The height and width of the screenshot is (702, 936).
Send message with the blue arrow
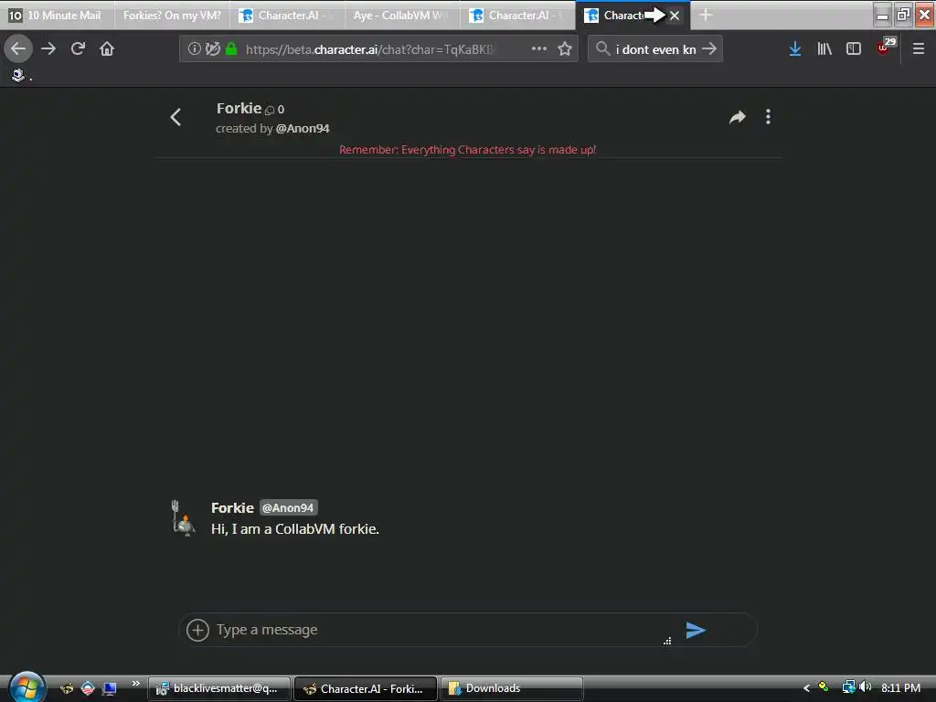click(696, 630)
